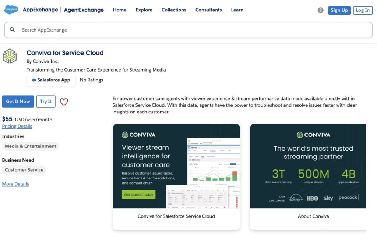Viewport: 377px width, 241px height.
Task: Open the Explore menu item
Action: (144, 10)
